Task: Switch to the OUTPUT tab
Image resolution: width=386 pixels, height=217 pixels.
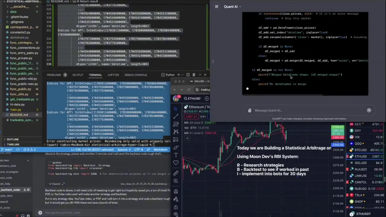Action: point(78,75)
